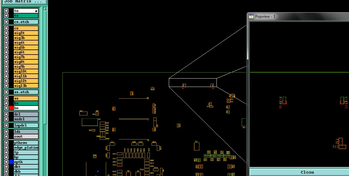Select the cs layer name
The image size is (349, 176).
pyautogui.click(x=26, y=28)
